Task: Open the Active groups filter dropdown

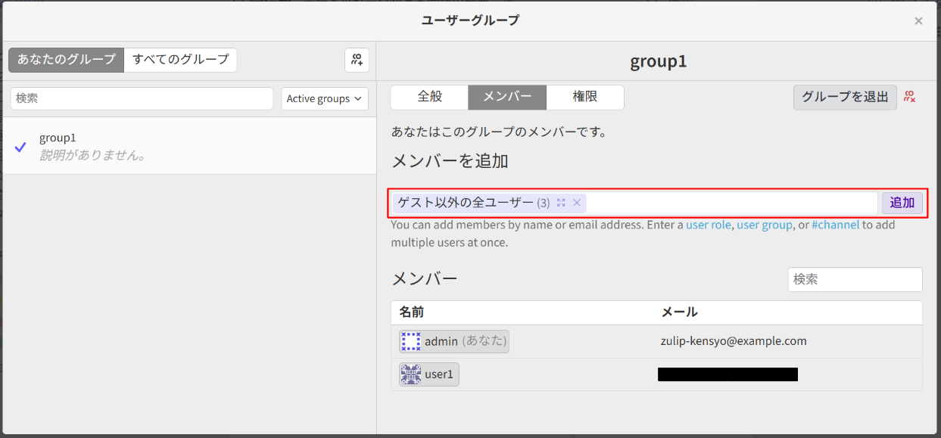Action: [324, 98]
